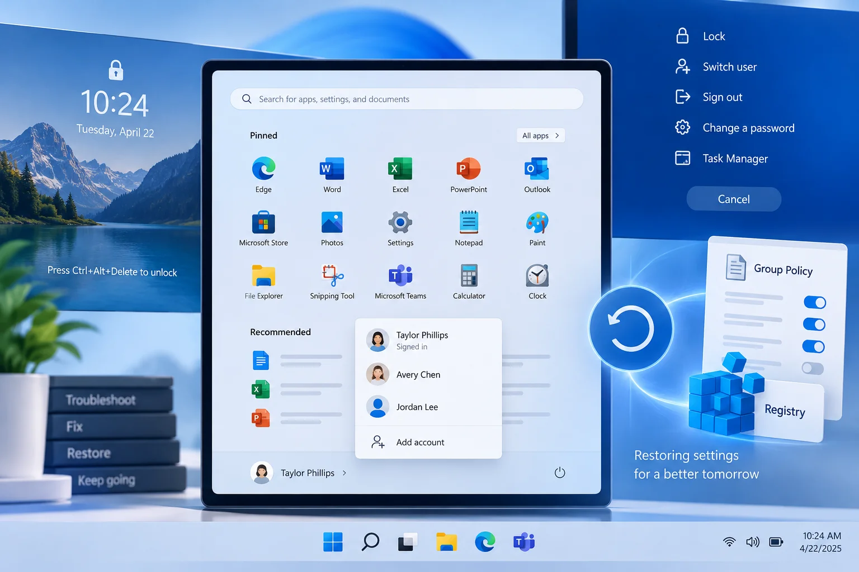Choose Sign out from the options list

(709, 97)
